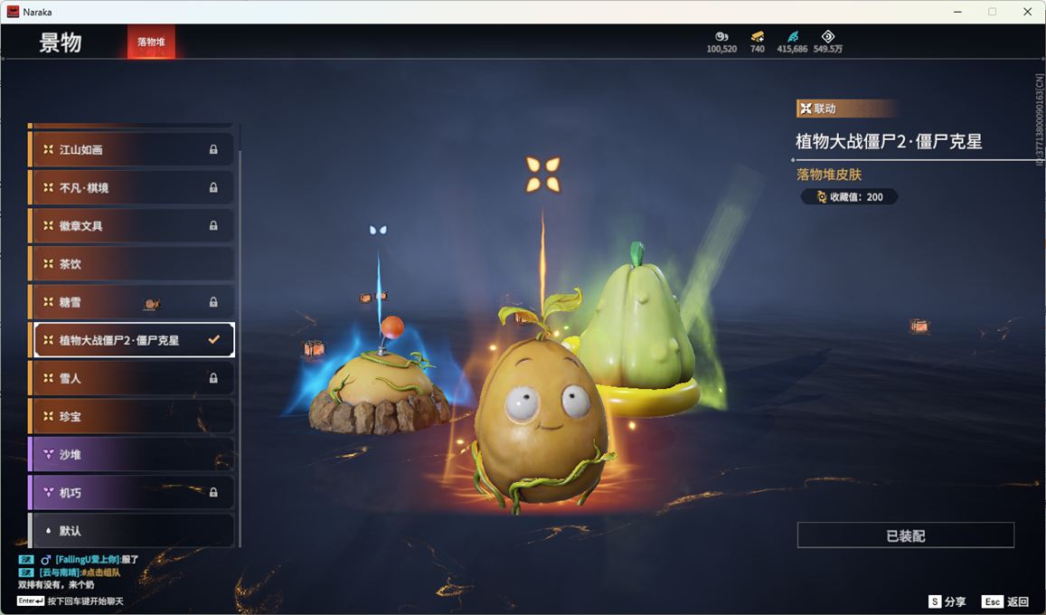Click the blue marker above the potato mine
Image resolution: width=1046 pixels, height=615 pixels.
[x=378, y=230]
